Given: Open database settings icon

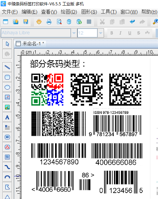Looking at the screenshot, I should click(69, 22).
